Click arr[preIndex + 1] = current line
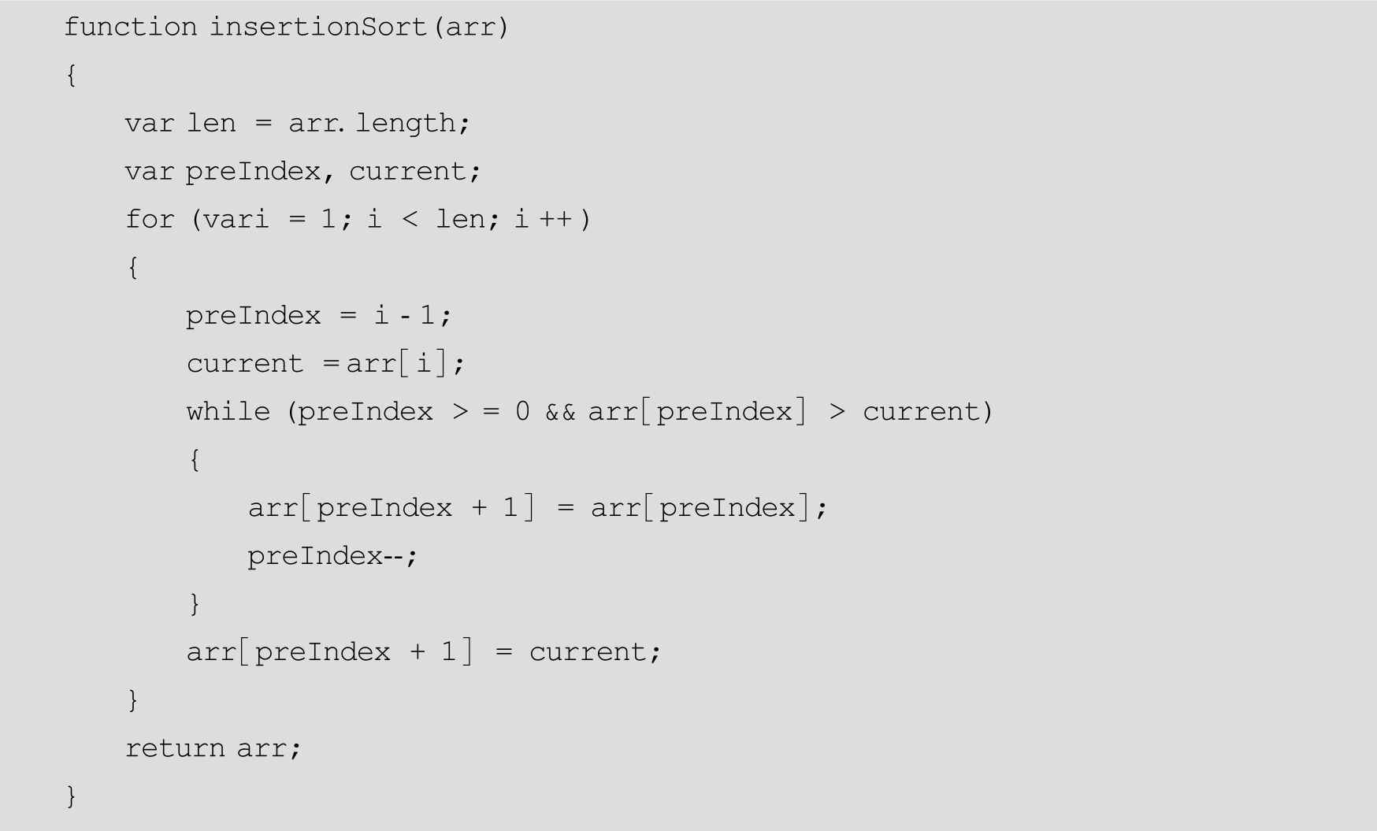Image resolution: width=1377 pixels, height=831 pixels. (x=423, y=652)
